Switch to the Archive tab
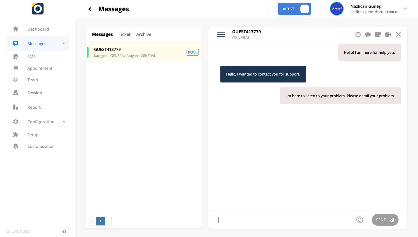This screenshot has width=418, height=237. tap(143, 34)
